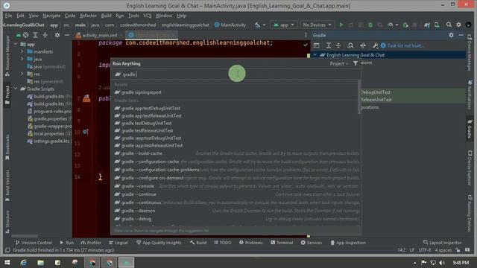
Task: Open editor tabs more-options vertical dots
Action: click(306, 35)
